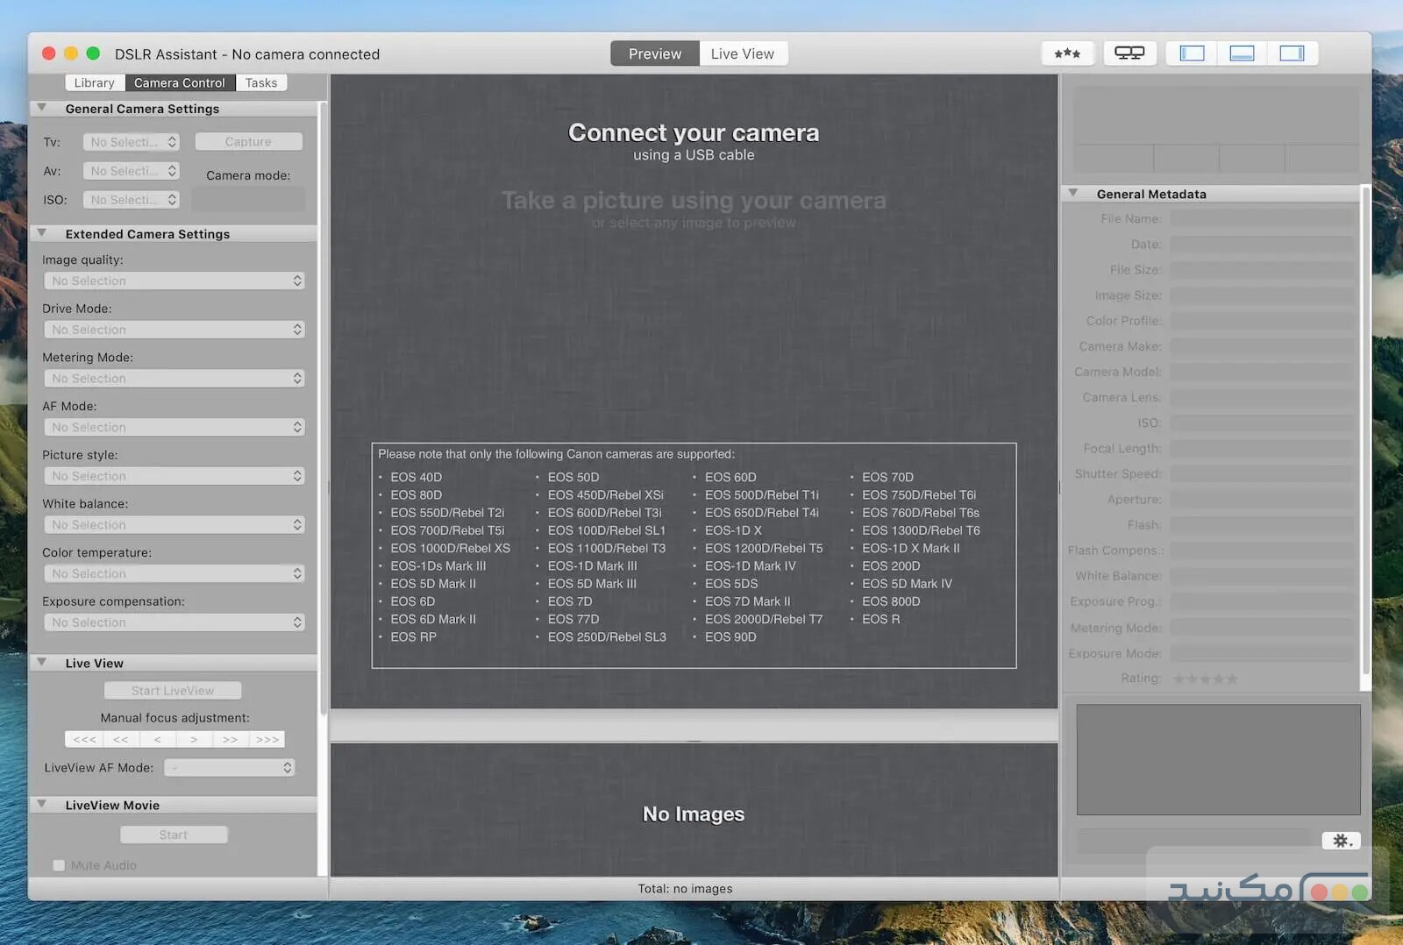Image resolution: width=1403 pixels, height=945 pixels.
Task: Click the three-stars rating toolbar icon
Action: [1066, 53]
